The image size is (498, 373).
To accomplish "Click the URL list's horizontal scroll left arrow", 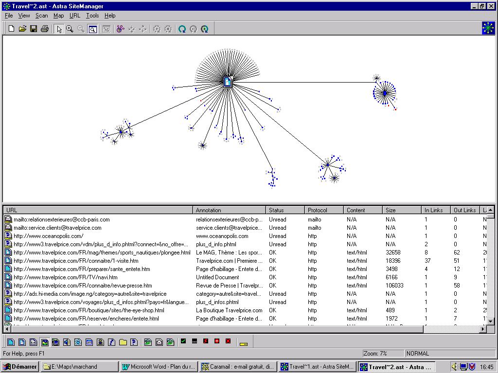I will [7, 329].
